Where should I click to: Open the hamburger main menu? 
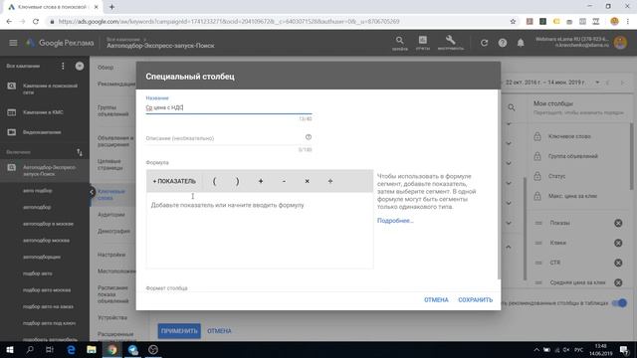click(x=13, y=43)
